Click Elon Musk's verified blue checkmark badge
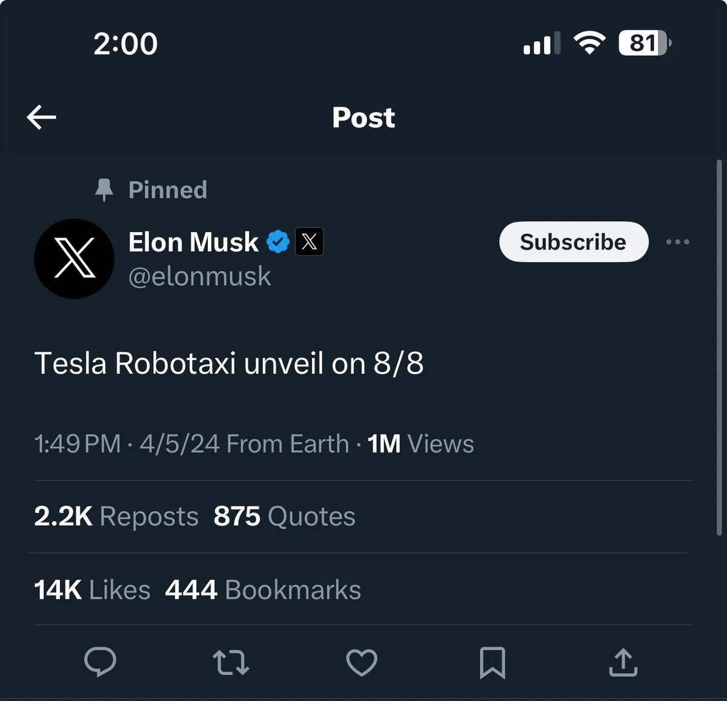 [x=277, y=241]
